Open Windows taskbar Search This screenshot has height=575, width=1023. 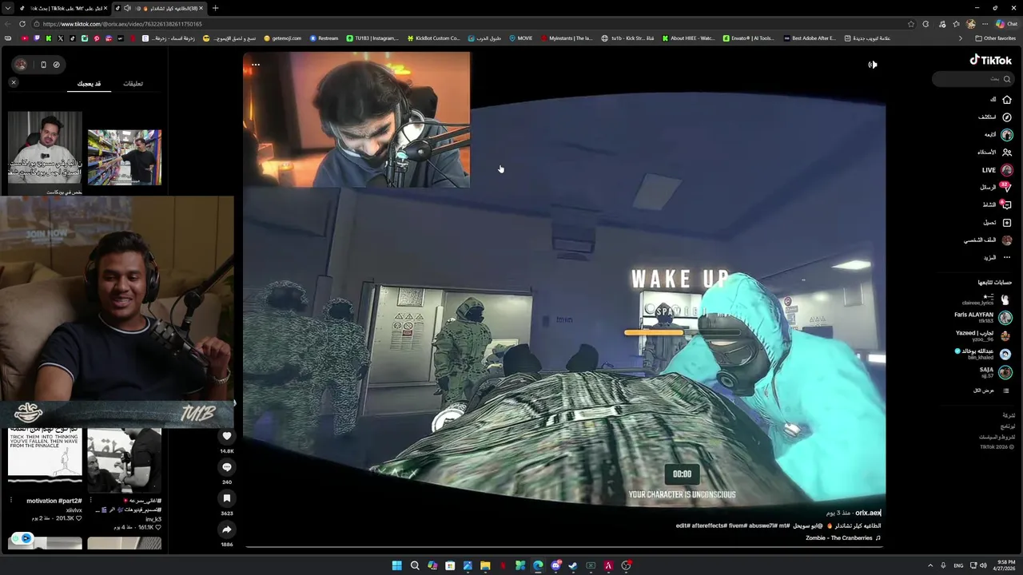click(x=415, y=565)
